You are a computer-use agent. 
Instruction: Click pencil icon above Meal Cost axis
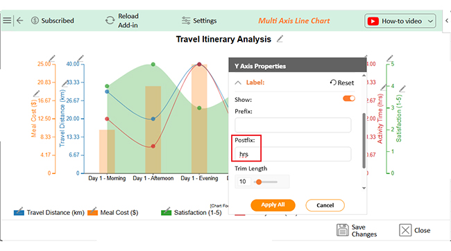pyautogui.click(x=52, y=59)
